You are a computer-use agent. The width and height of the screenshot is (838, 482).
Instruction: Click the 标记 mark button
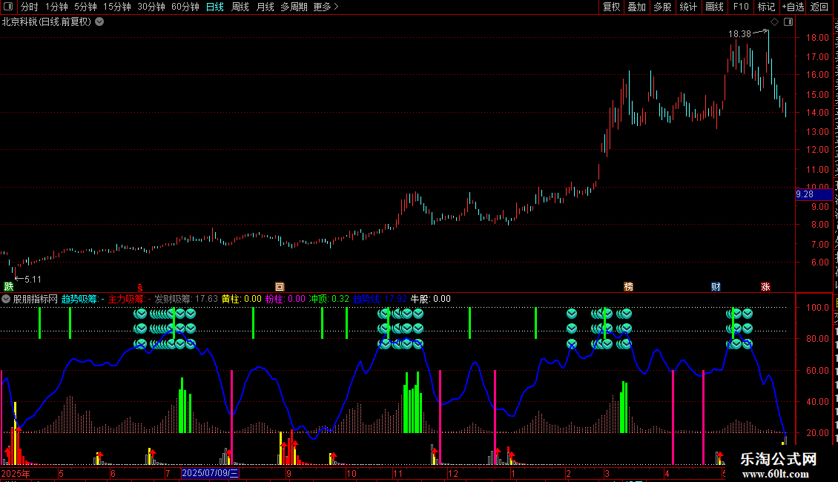766,7
